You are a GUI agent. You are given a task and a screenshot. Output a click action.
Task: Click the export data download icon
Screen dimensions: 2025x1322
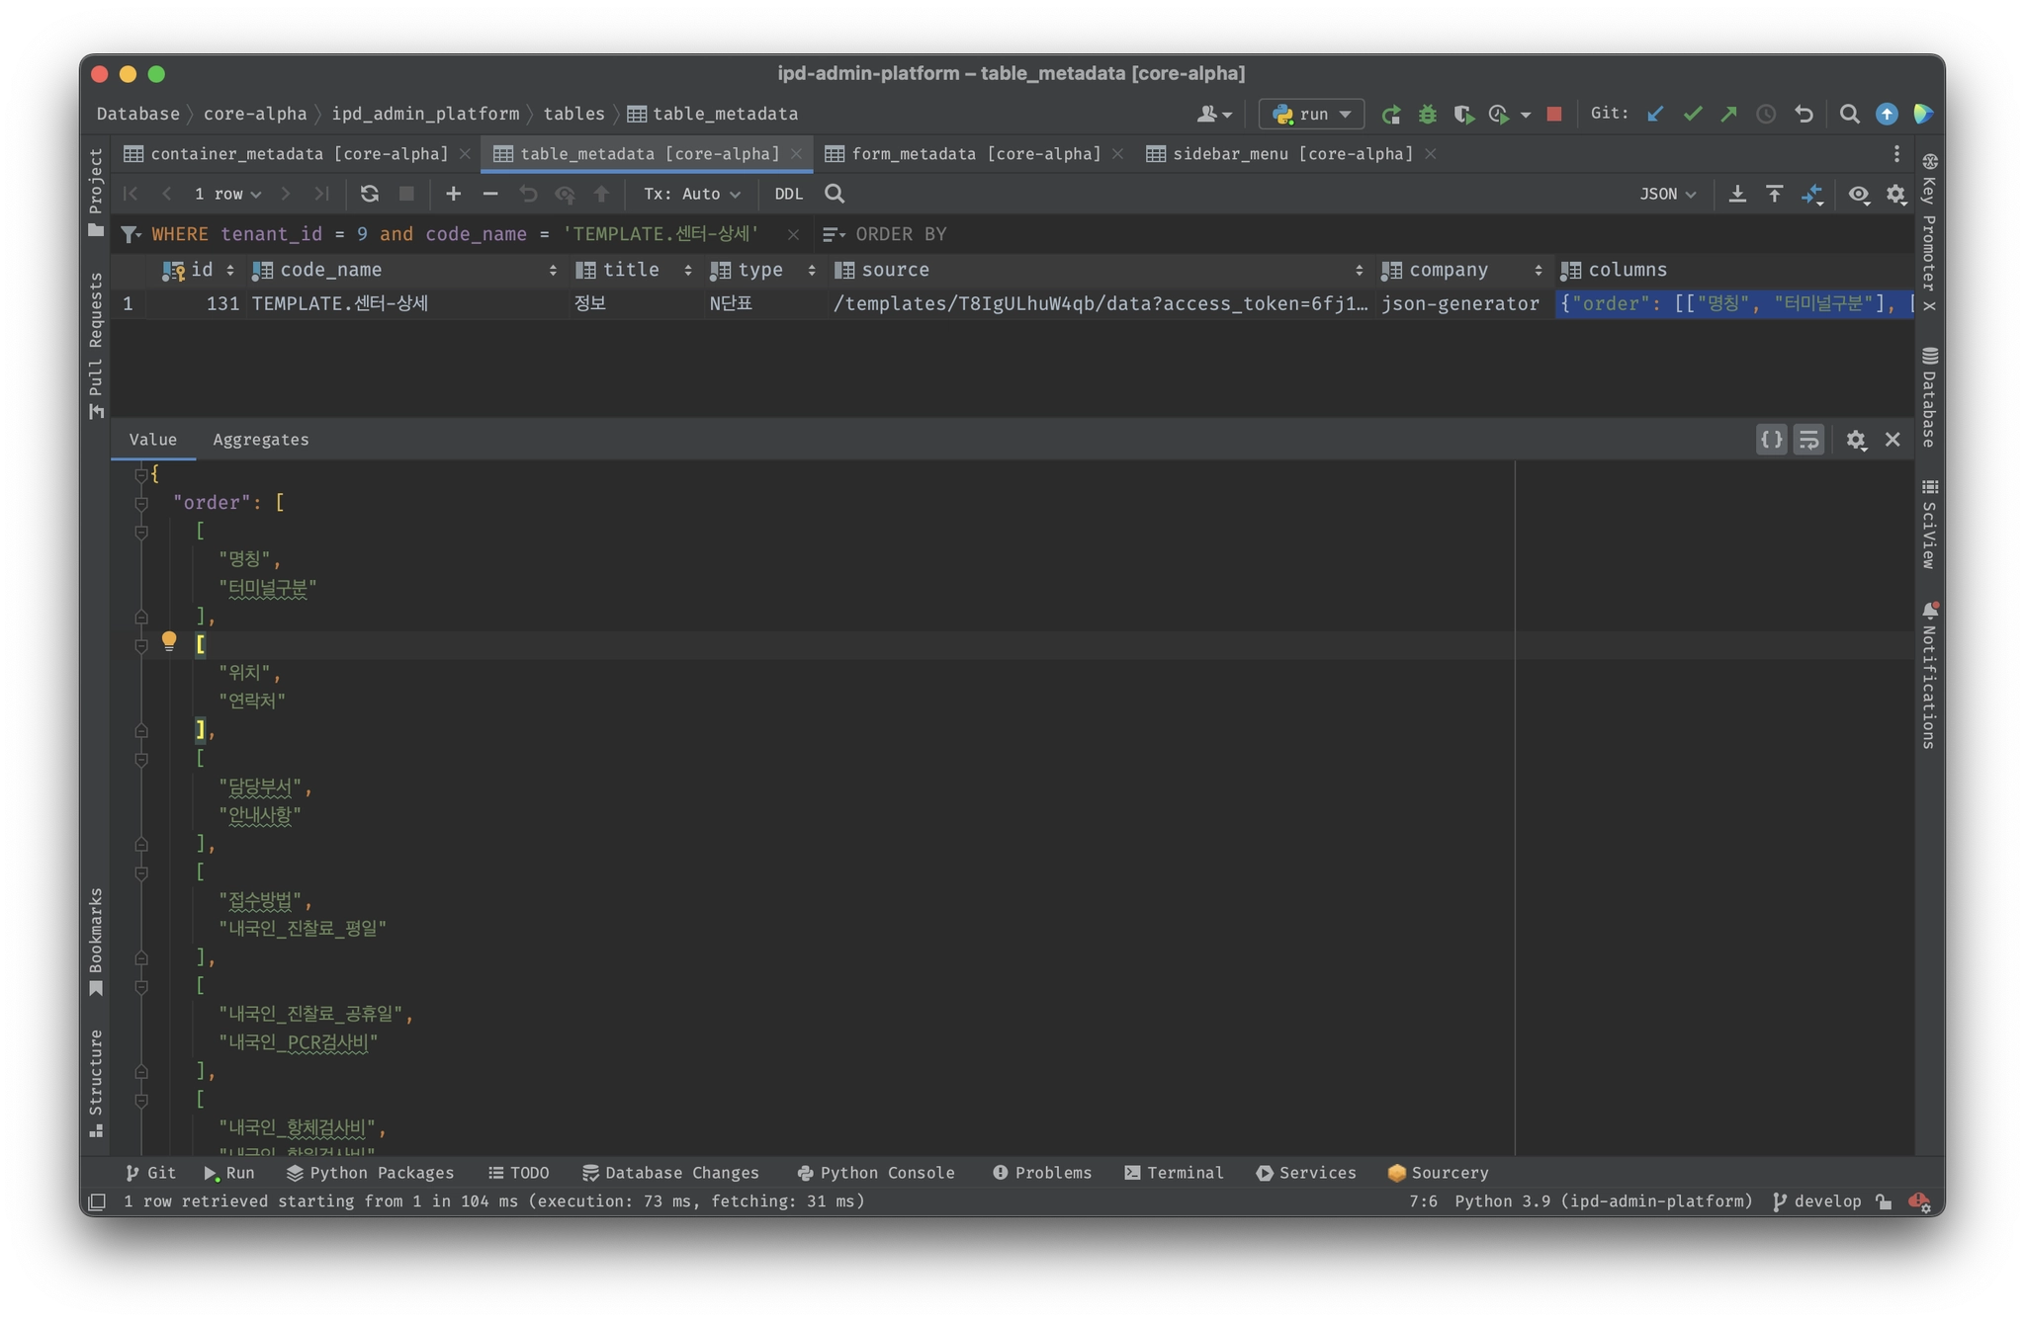coord(1736,194)
